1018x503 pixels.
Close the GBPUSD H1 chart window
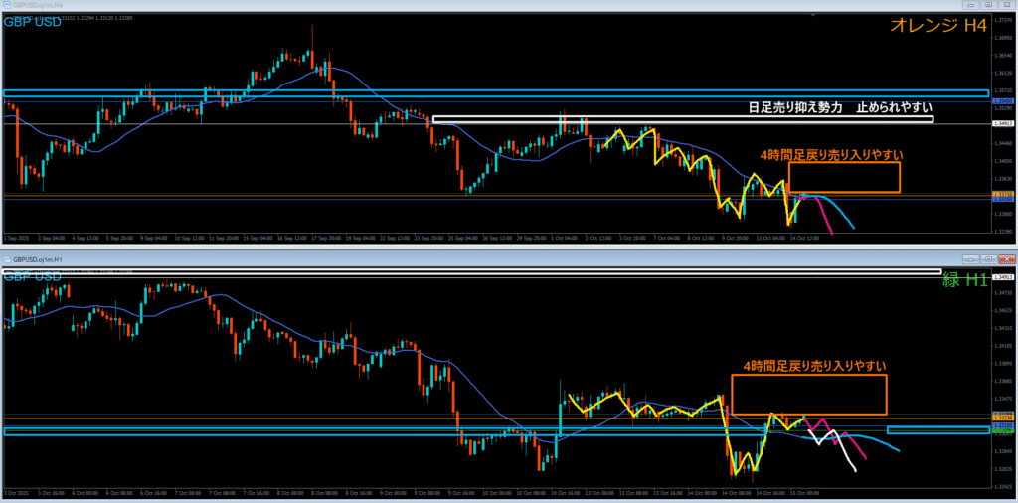[1005, 259]
